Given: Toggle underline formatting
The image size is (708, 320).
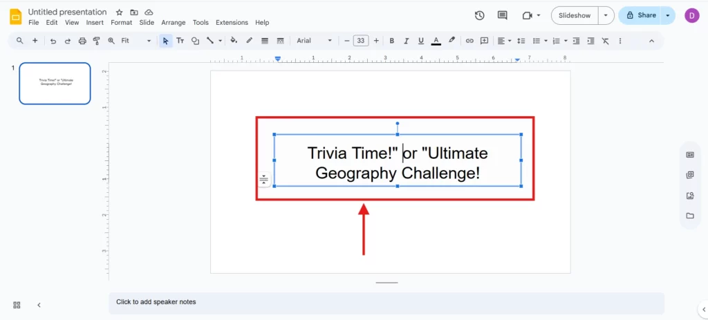Looking at the screenshot, I should click(x=420, y=41).
